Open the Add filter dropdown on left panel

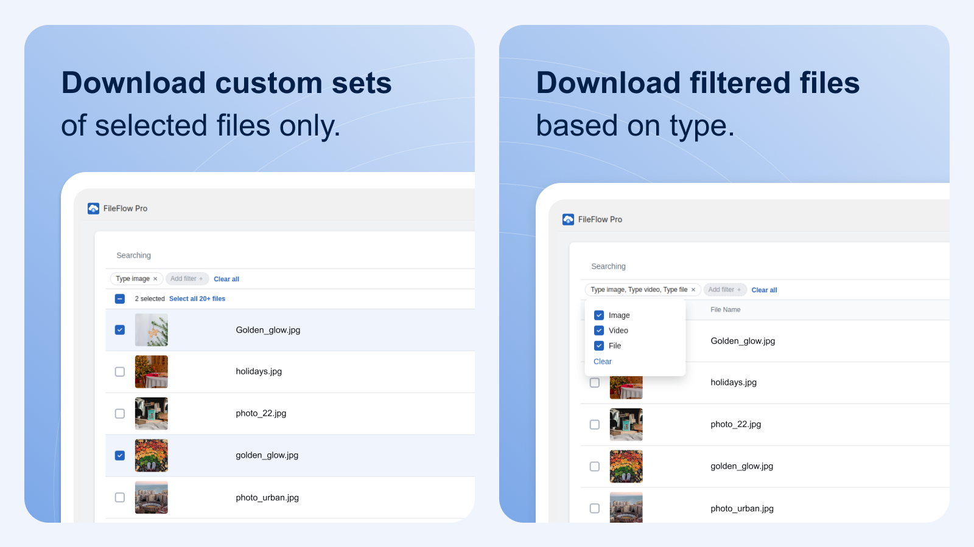(x=187, y=278)
